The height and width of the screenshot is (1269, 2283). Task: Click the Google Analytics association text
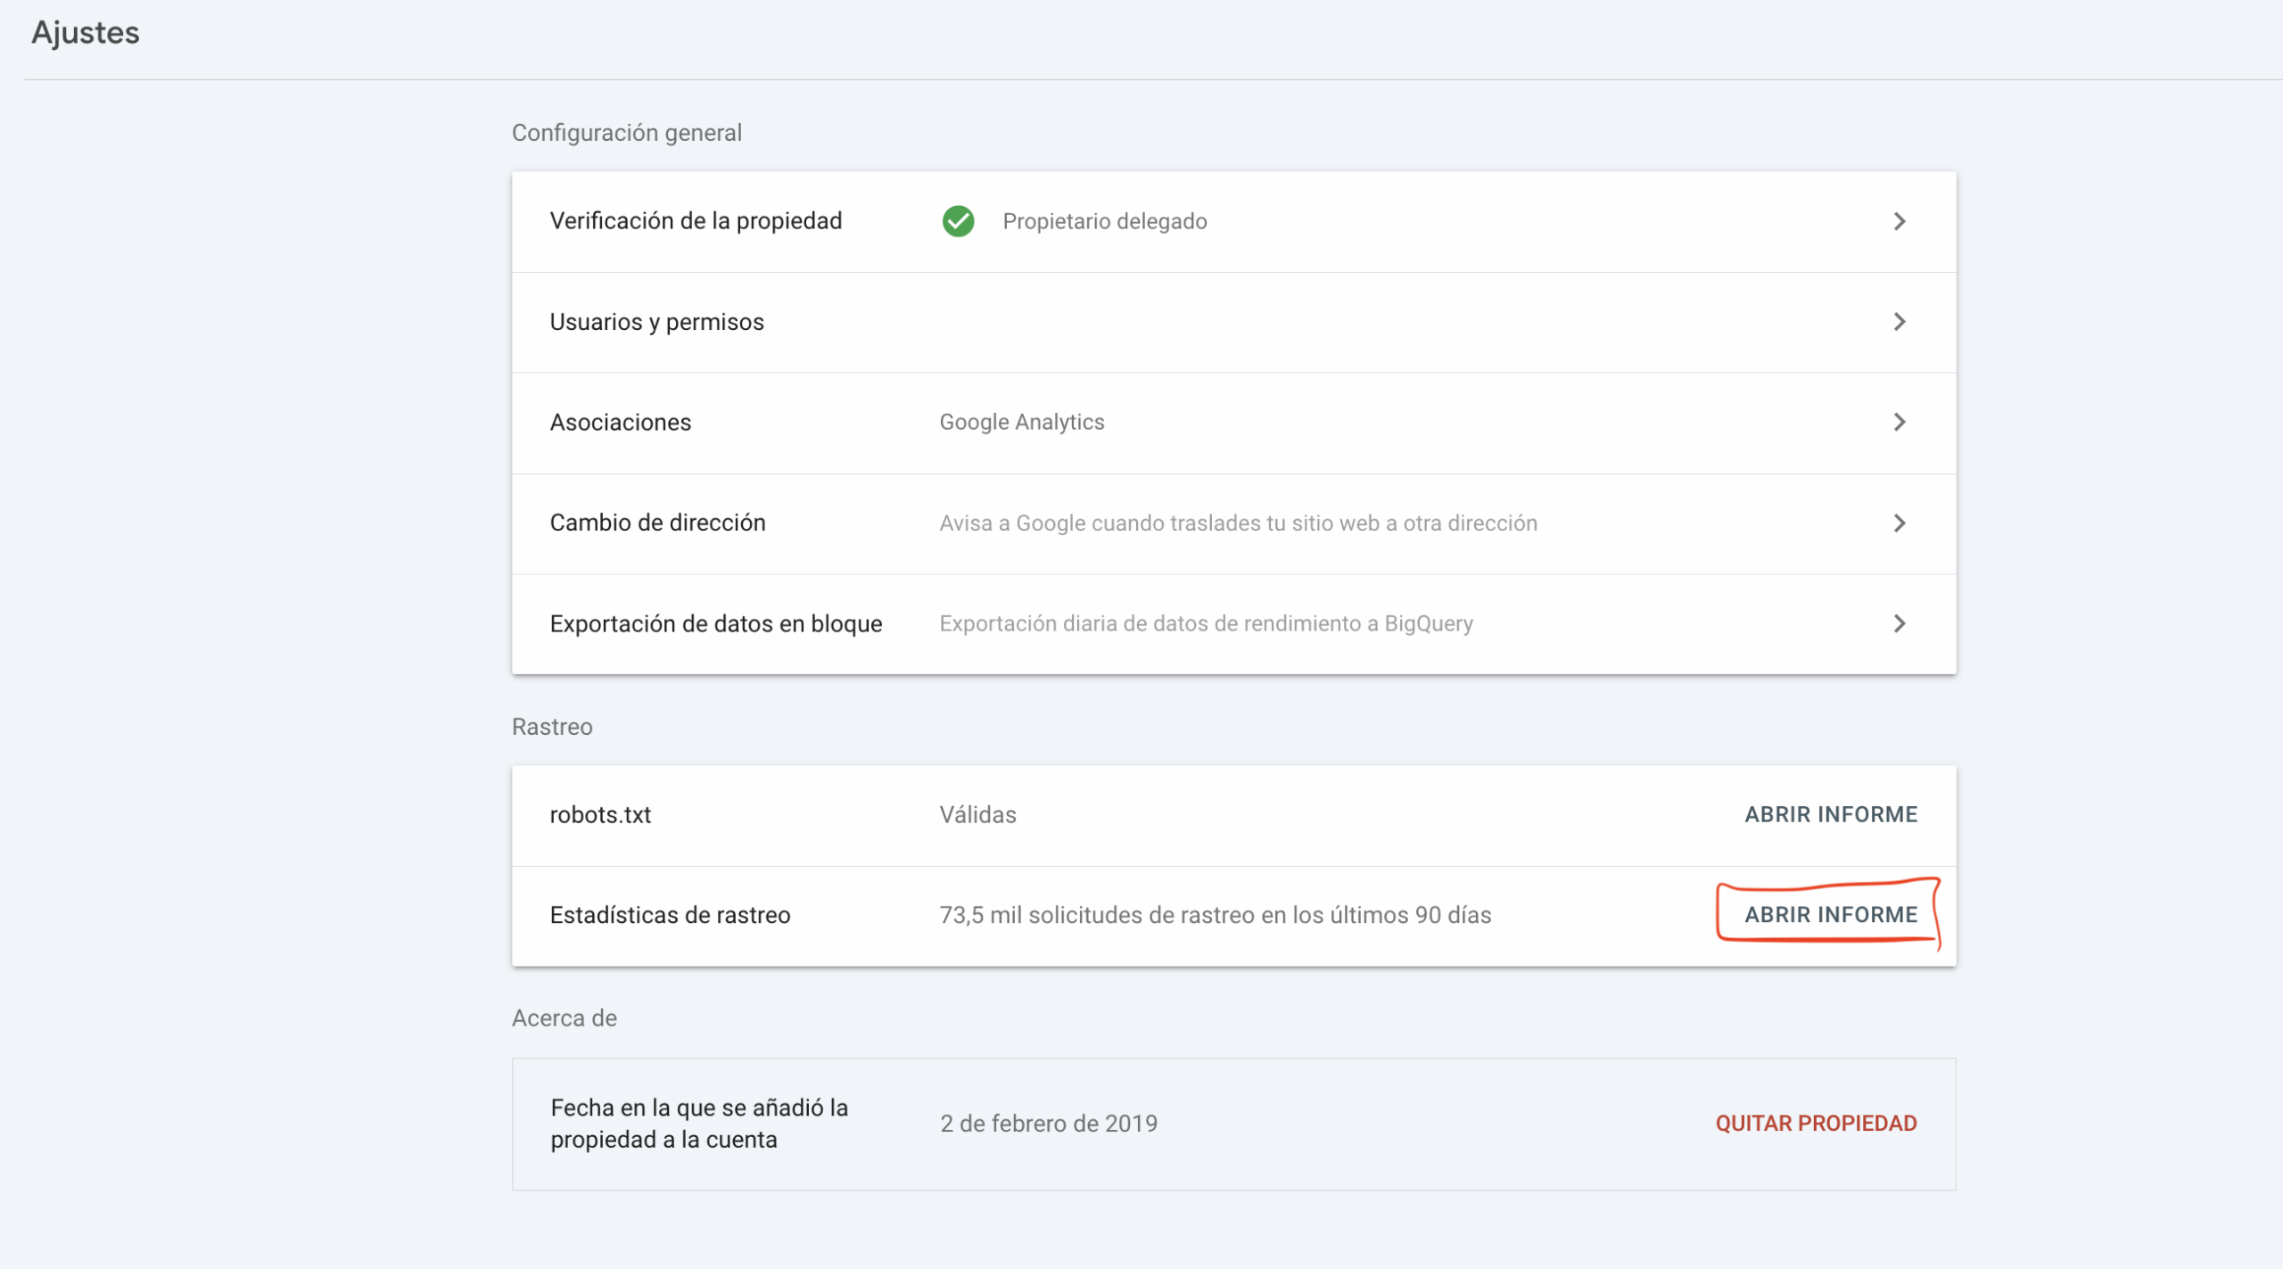click(x=1021, y=422)
